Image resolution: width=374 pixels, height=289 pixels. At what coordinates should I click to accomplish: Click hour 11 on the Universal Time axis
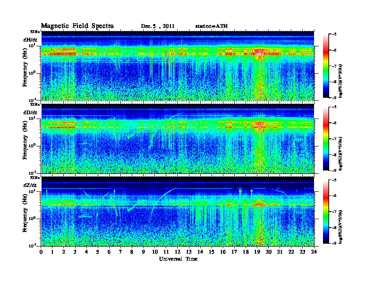click(166, 252)
